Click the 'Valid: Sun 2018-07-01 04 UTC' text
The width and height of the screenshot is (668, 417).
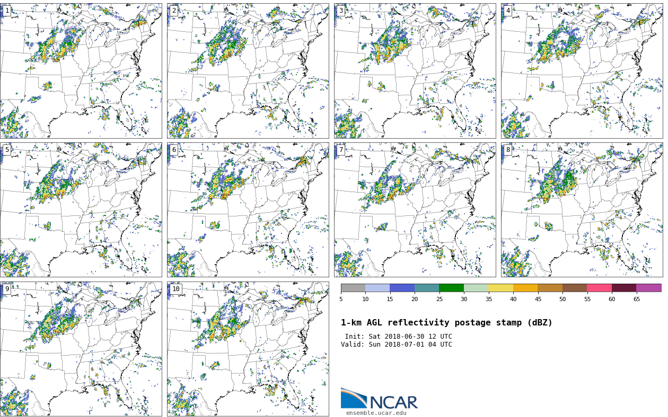tap(397, 345)
